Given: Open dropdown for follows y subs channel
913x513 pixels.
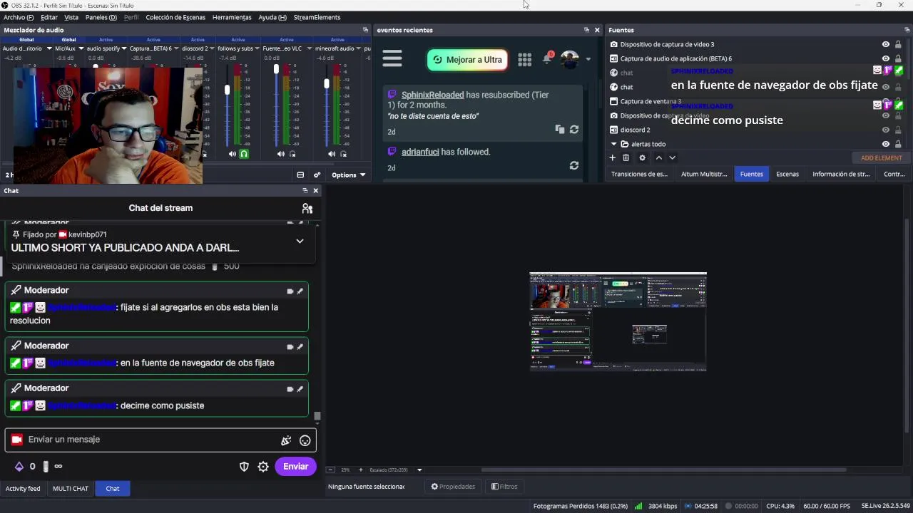Looking at the screenshot, I should pos(256,48).
